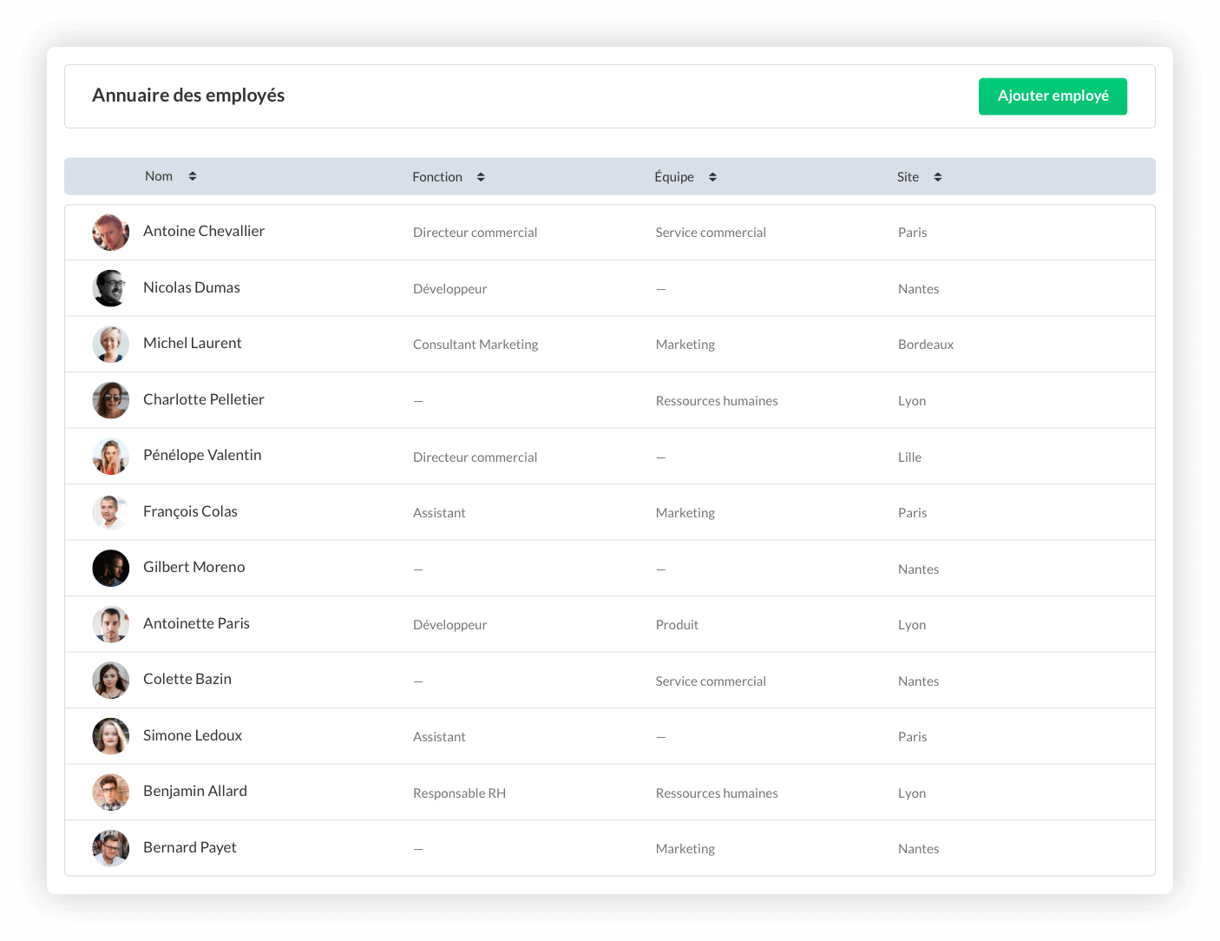The image size is (1220, 941).
Task: Select the name Bernard Payet
Action: tap(190, 847)
